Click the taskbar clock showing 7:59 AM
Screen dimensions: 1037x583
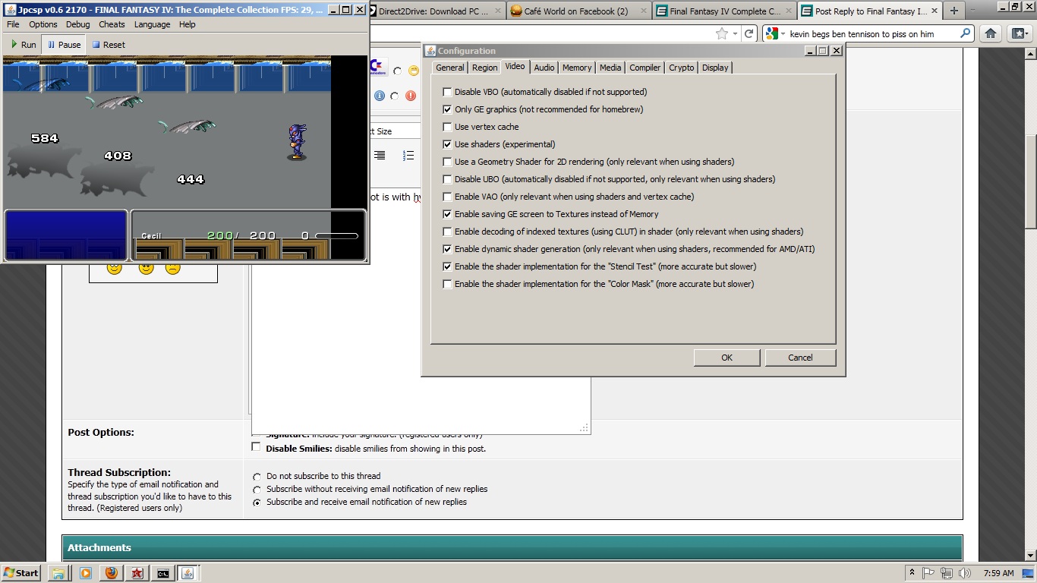pyautogui.click(x=998, y=573)
